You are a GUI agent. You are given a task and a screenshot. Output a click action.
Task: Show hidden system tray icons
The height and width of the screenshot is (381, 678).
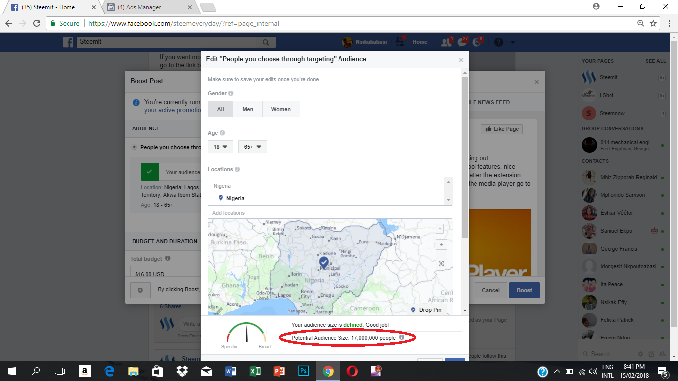(x=557, y=371)
